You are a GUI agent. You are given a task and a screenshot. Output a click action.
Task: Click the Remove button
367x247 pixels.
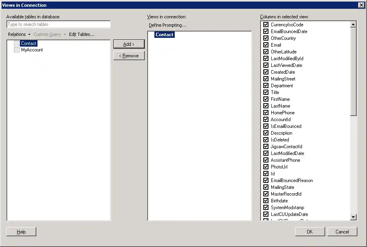[x=129, y=55]
